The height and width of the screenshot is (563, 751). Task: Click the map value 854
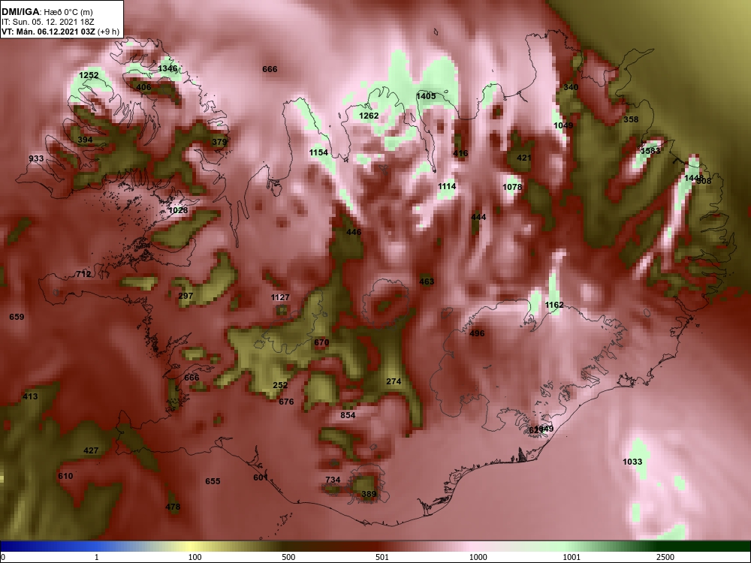click(x=348, y=415)
